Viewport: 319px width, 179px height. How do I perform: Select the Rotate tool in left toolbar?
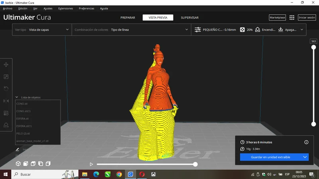6,89
